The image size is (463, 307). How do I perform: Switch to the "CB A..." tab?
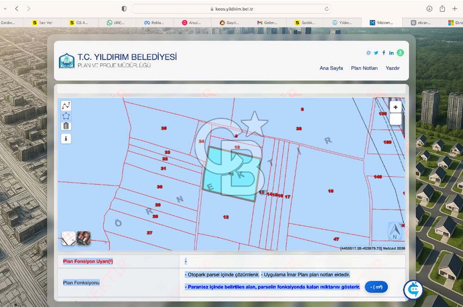click(79, 22)
